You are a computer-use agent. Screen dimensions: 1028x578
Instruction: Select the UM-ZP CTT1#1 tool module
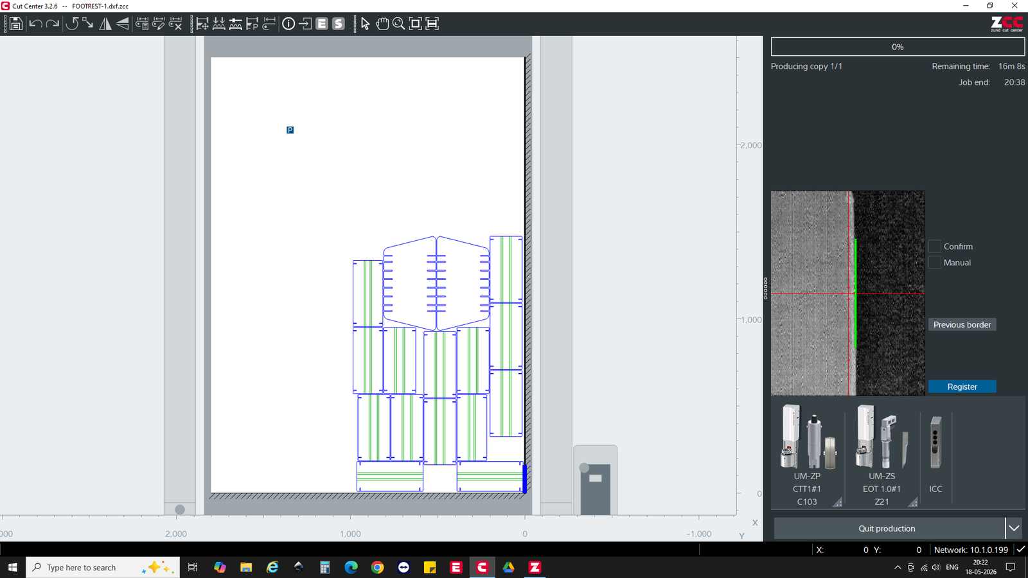pos(807,455)
